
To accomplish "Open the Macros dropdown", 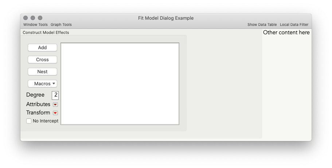I will (42, 84).
